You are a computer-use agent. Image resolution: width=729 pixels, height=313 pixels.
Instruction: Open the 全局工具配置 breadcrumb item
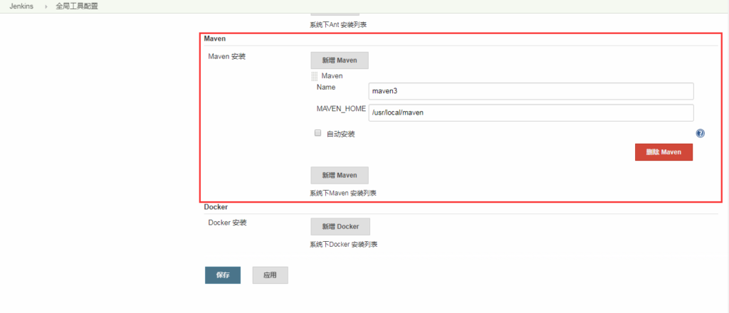click(77, 6)
